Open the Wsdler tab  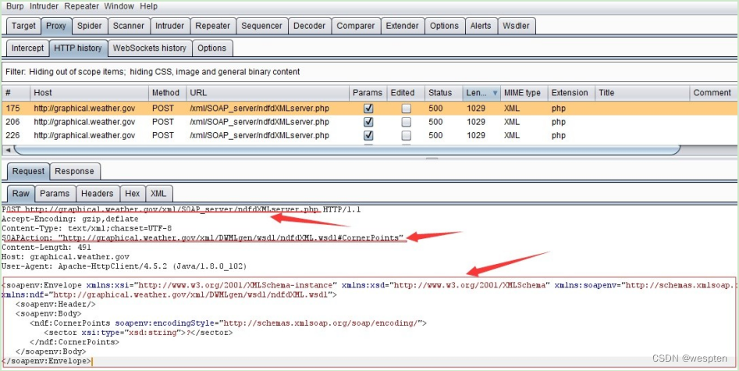[516, 26]
